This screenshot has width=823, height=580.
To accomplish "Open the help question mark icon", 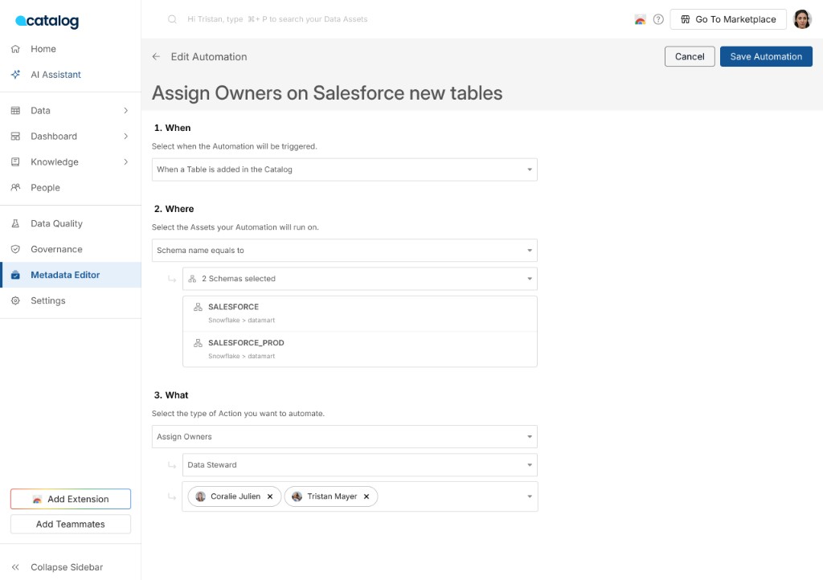I will (658, 19).
